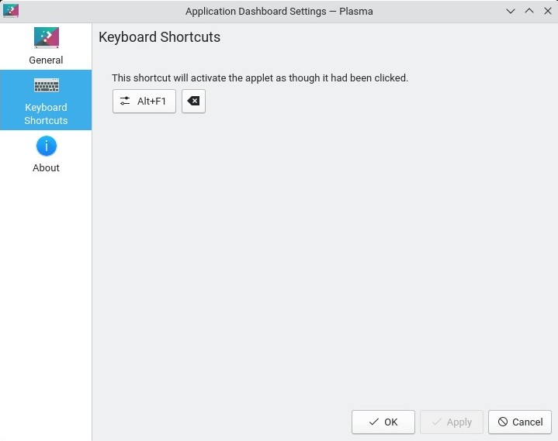Click the Apply button

click(452, 422)
